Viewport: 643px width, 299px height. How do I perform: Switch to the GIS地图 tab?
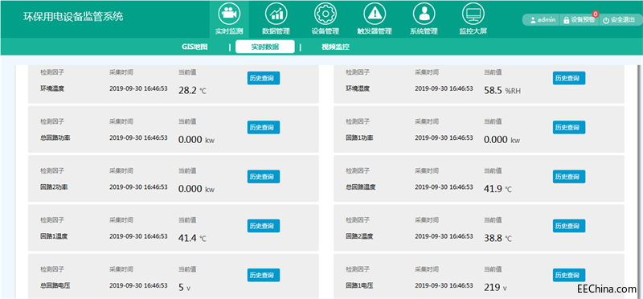195,47
